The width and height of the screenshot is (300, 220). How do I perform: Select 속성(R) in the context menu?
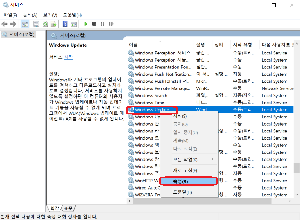(x=189, y=181)
